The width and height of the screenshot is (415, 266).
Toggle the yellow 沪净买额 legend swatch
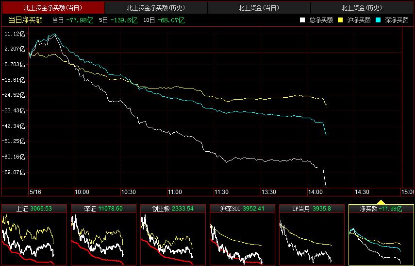[x=340, y=20]
